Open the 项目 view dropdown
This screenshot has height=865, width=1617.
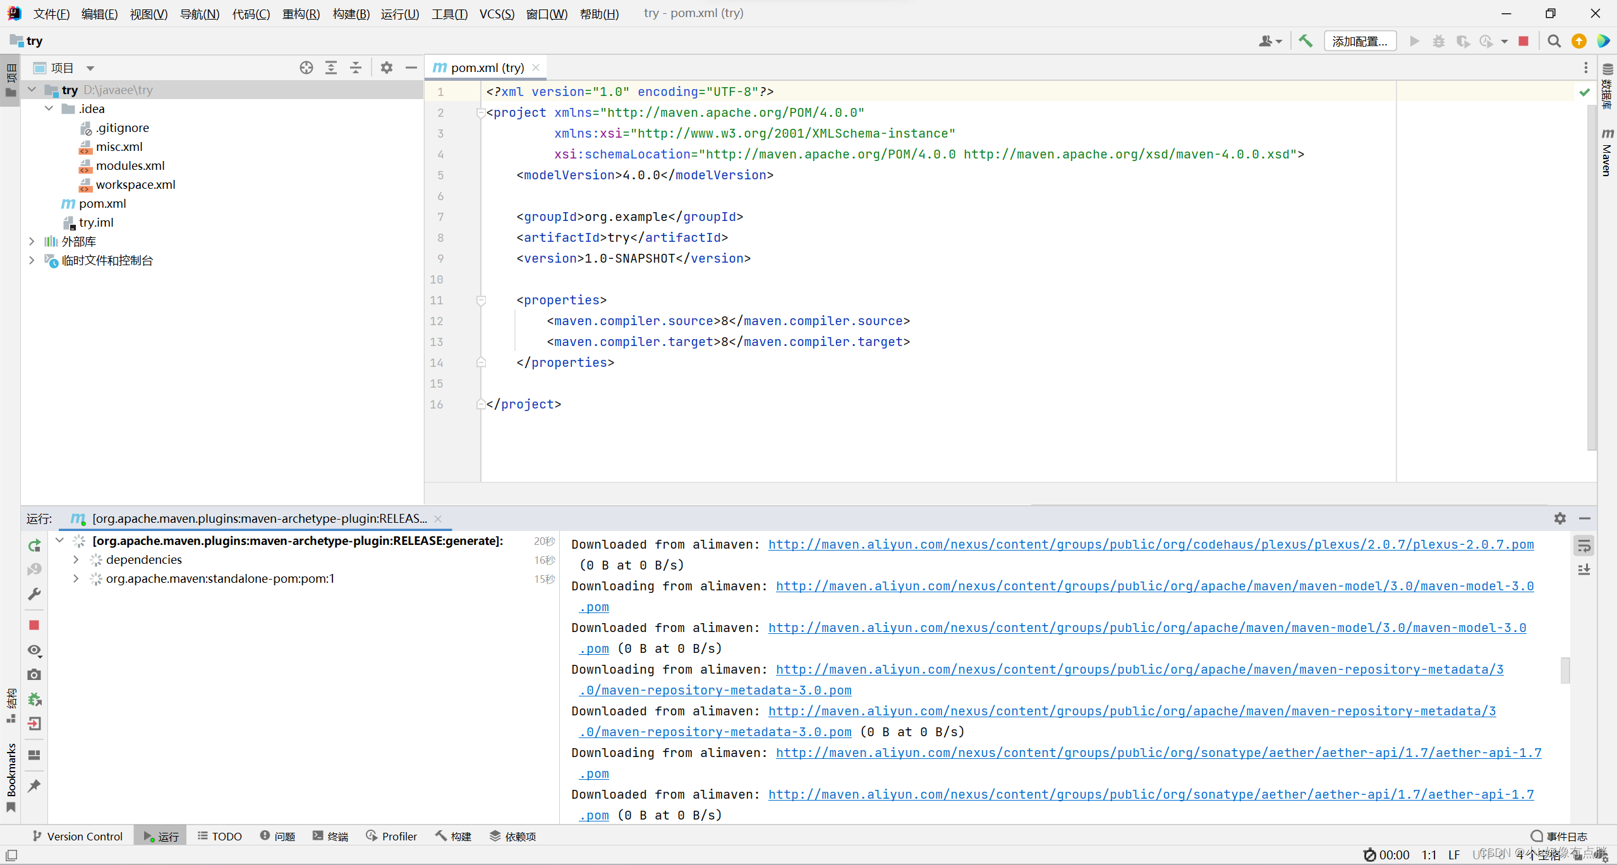90,68
